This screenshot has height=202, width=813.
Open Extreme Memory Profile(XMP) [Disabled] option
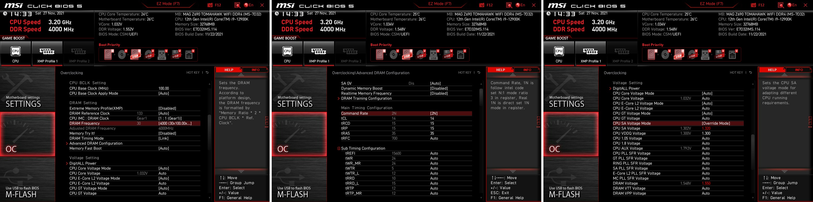[135, 108]
